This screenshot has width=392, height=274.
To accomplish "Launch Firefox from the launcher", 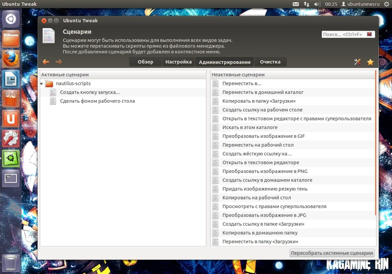I will click(x=11, y=59).
